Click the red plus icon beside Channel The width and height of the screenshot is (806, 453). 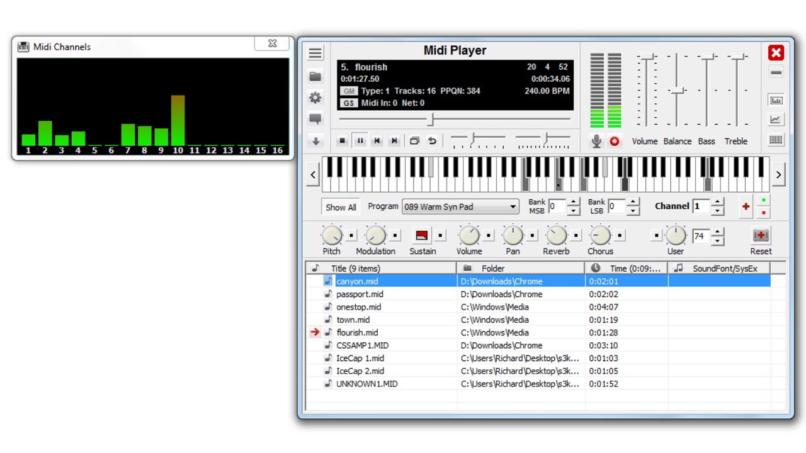pyautogui.click(x=746, y=206)
